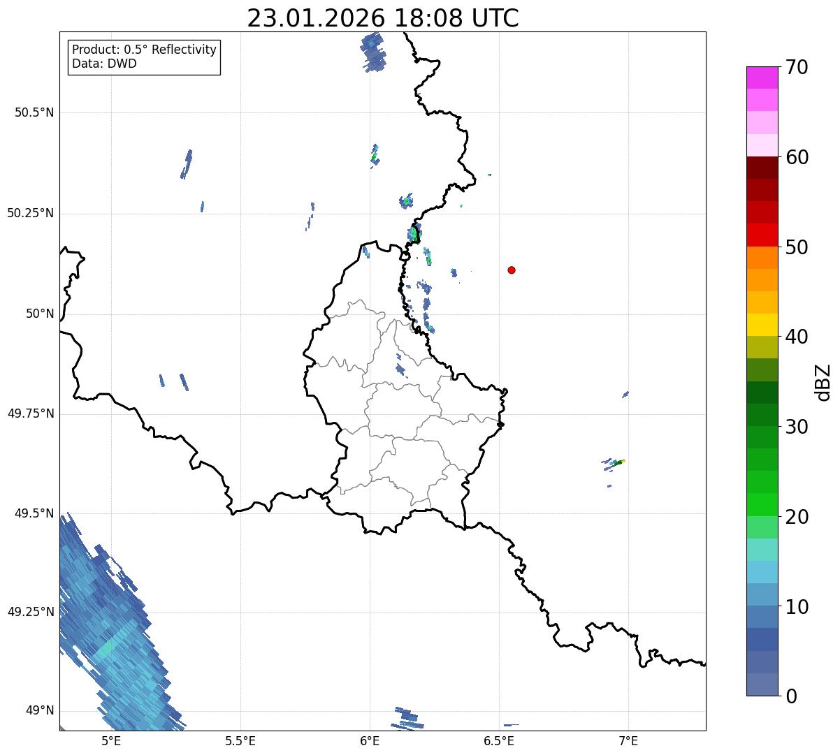Image resolution: width=840 pixels, height=755 pixels.
Task: Click the latitude label 49.25°N
Action: (30, 612)
